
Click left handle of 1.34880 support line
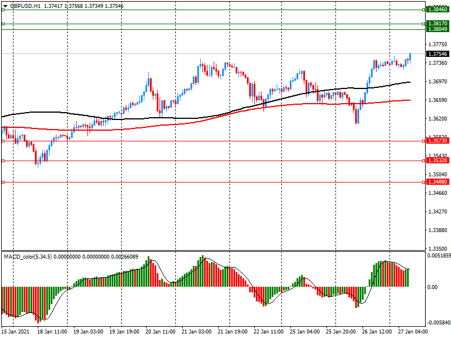pos(3,182)
